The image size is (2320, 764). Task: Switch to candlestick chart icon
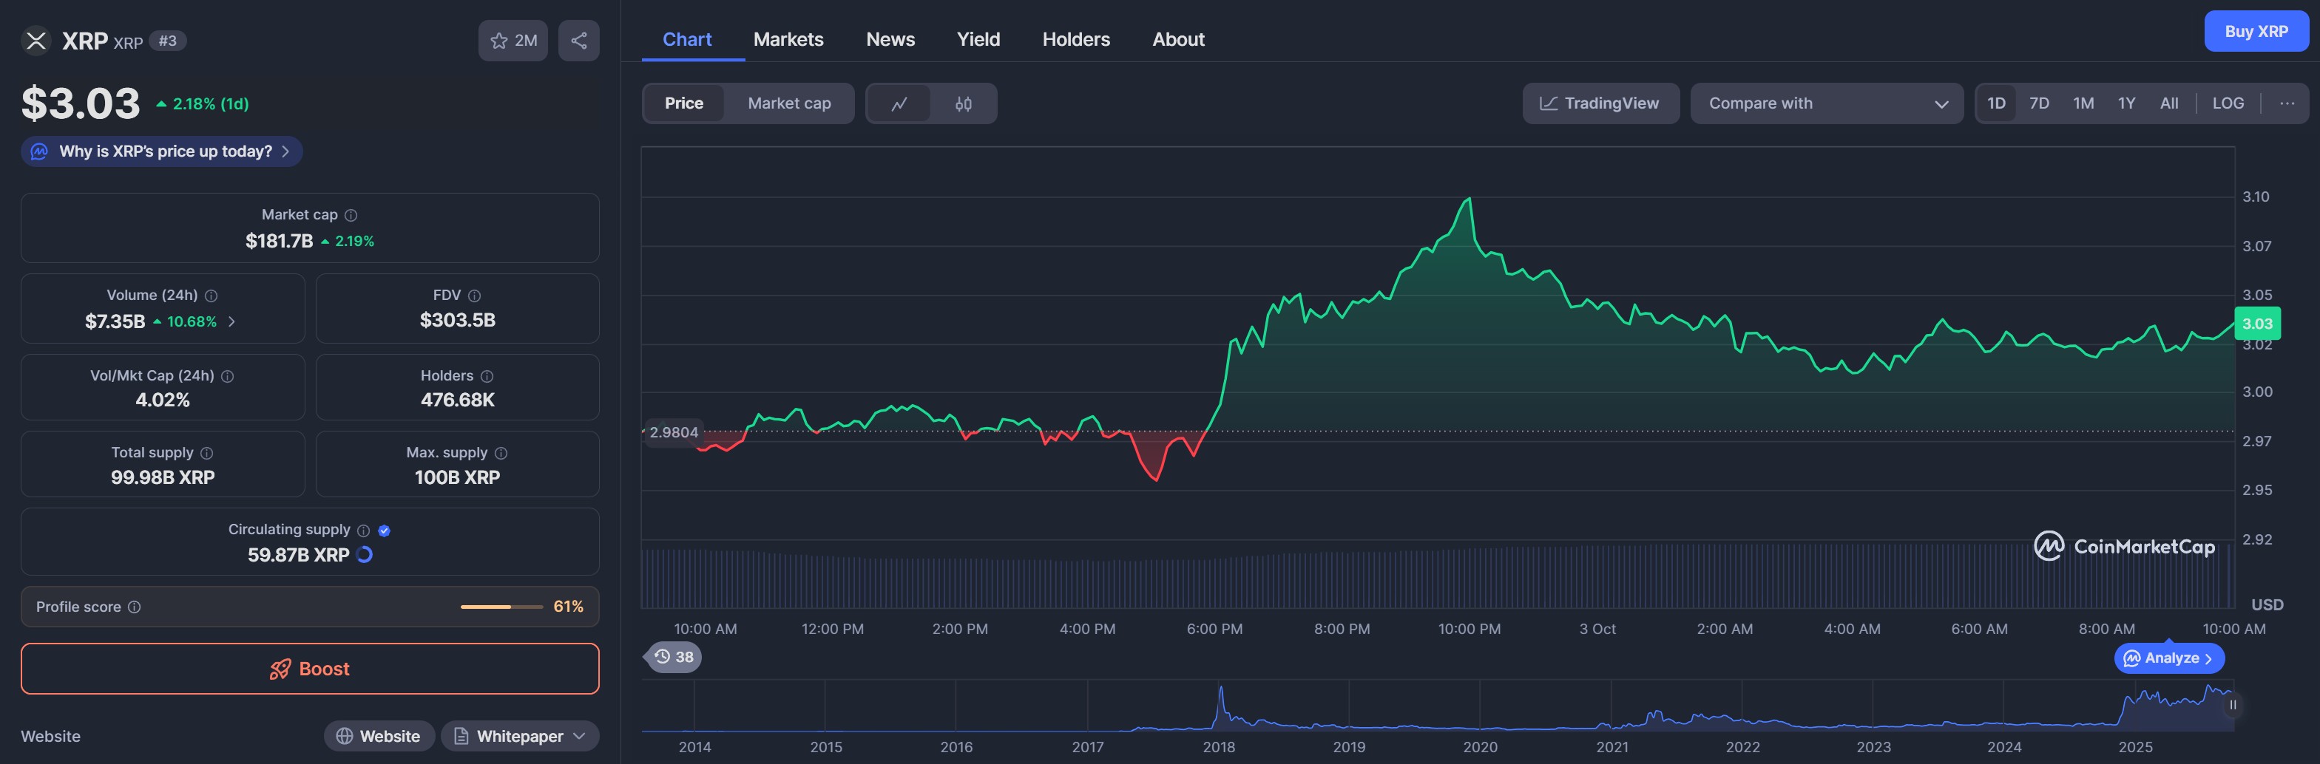(963, 103)
